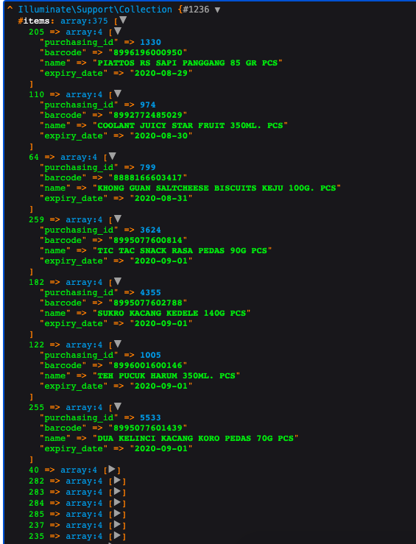Collapse array entry 205
The width and height of the screenshot is (416, 544).
pos(118,31)
